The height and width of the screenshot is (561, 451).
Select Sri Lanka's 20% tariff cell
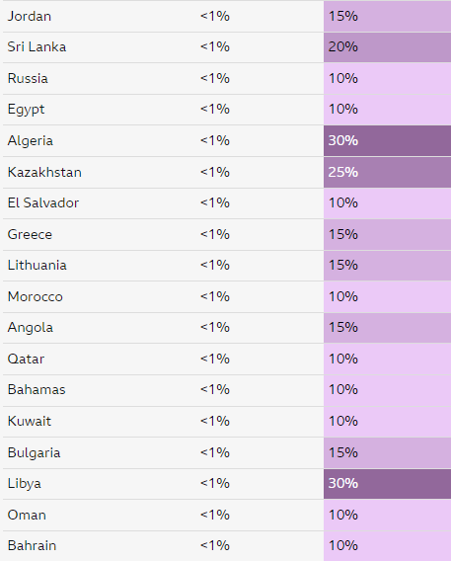388,47
